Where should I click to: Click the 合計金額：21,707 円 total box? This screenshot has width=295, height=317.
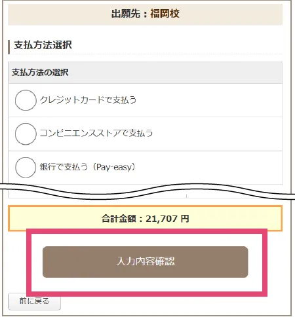point(145,218)
